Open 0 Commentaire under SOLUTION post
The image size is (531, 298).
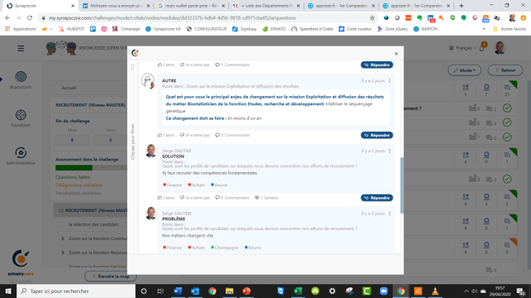[x=232, y=198]
